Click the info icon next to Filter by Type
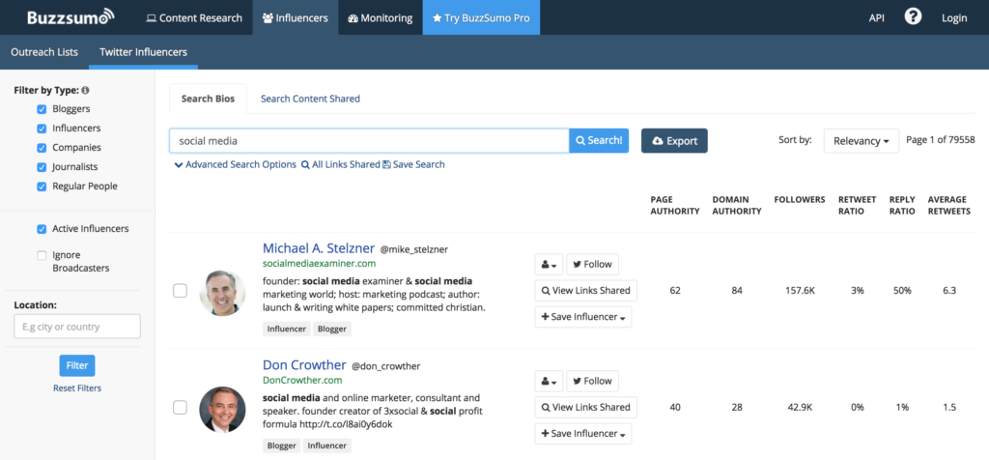The height and width of the screenshot is (460, 989). pyautogui.click(x=86, y=90)
